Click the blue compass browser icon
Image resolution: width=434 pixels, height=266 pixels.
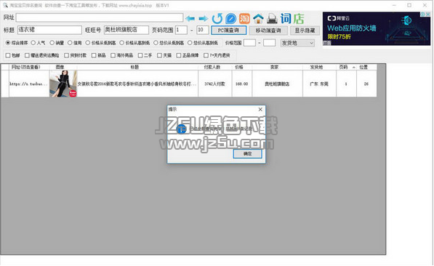coord(231,19)
